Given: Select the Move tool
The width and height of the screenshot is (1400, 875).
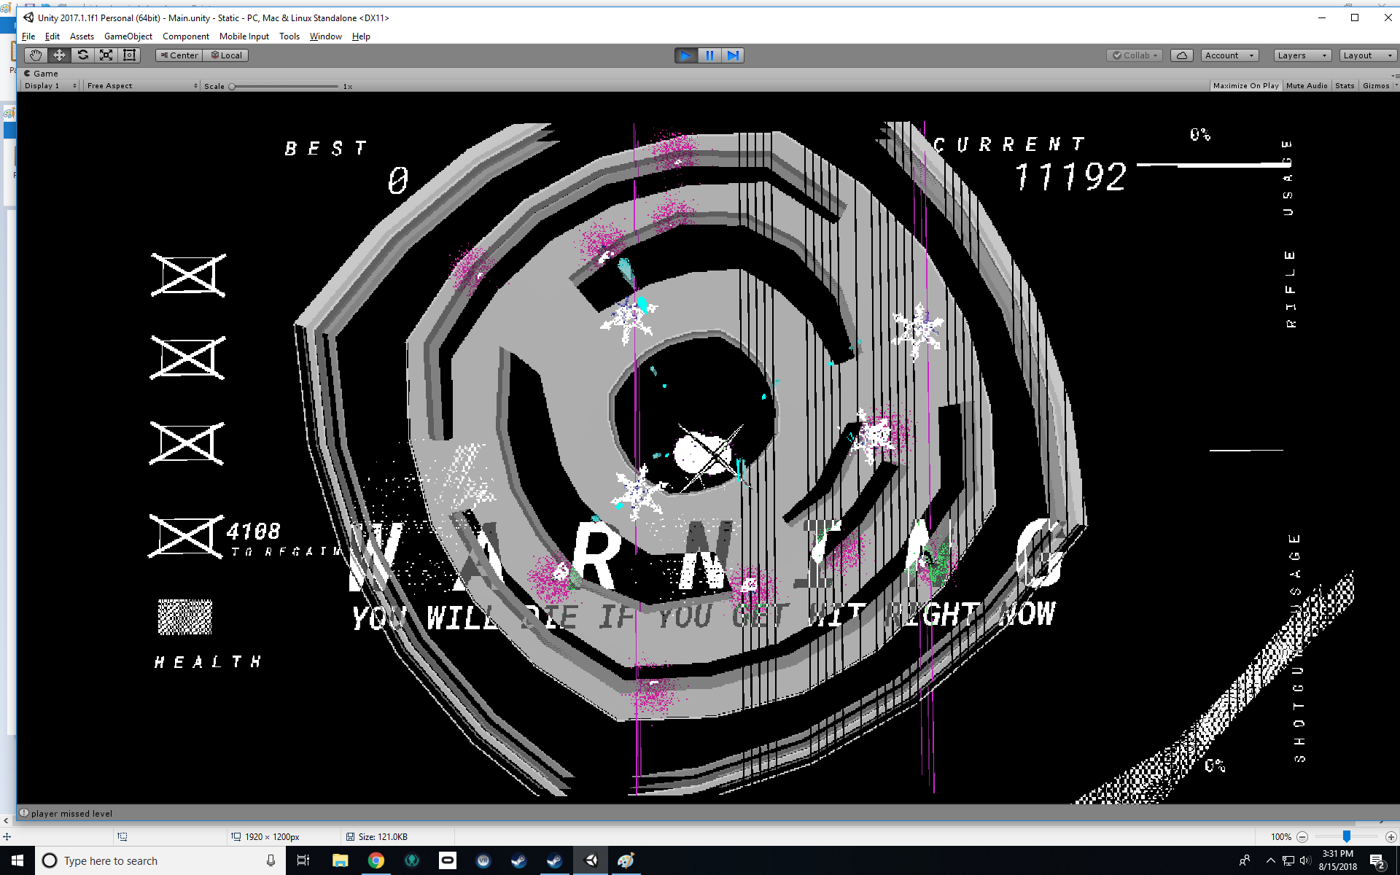Looking at the screenshot, I should click(59, 55).
